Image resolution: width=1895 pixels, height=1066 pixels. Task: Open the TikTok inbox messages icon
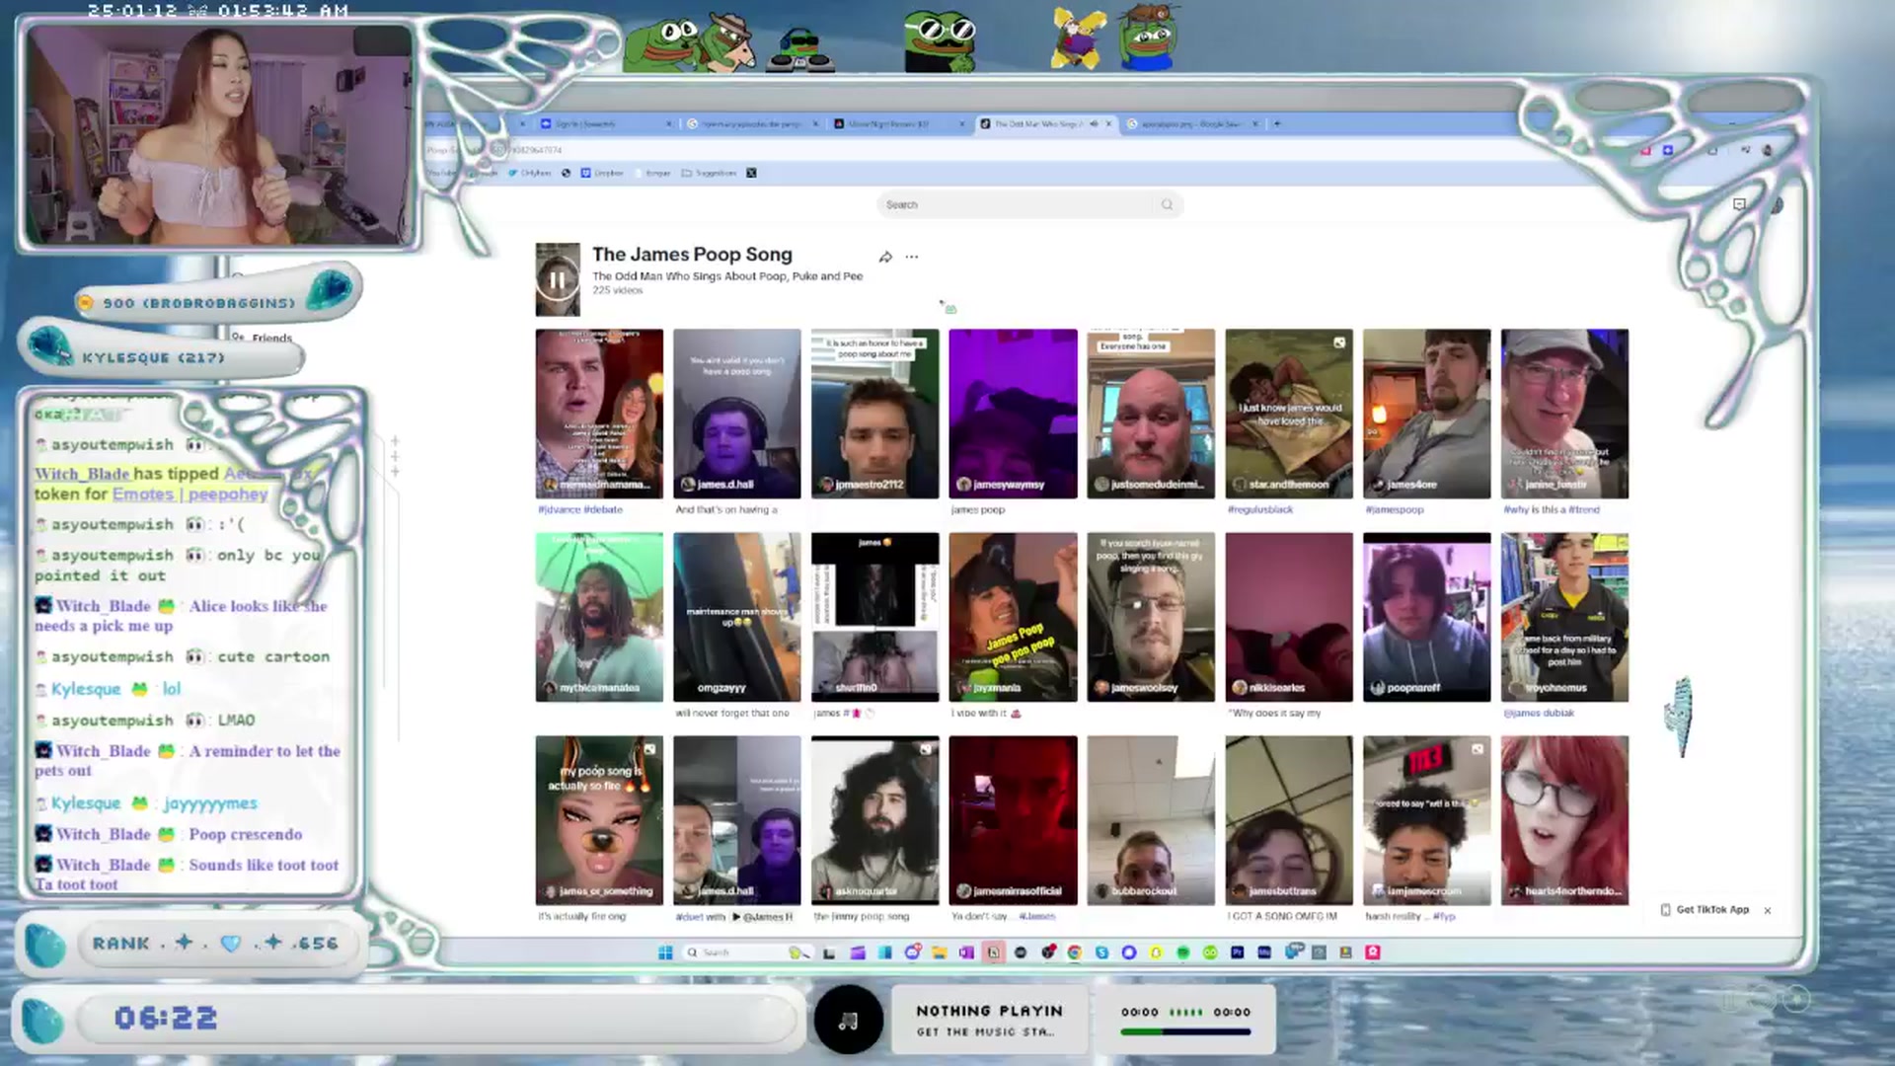point(1739,204)
